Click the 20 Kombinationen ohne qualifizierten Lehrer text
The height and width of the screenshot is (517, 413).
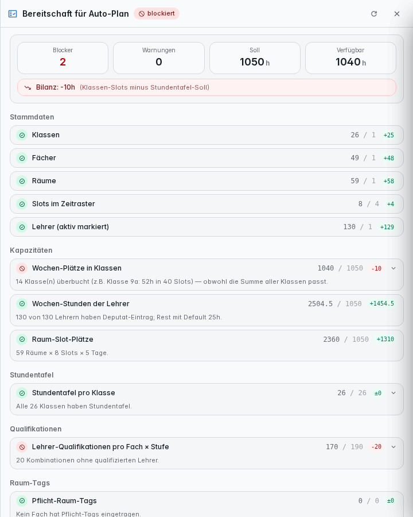[87, 460]
